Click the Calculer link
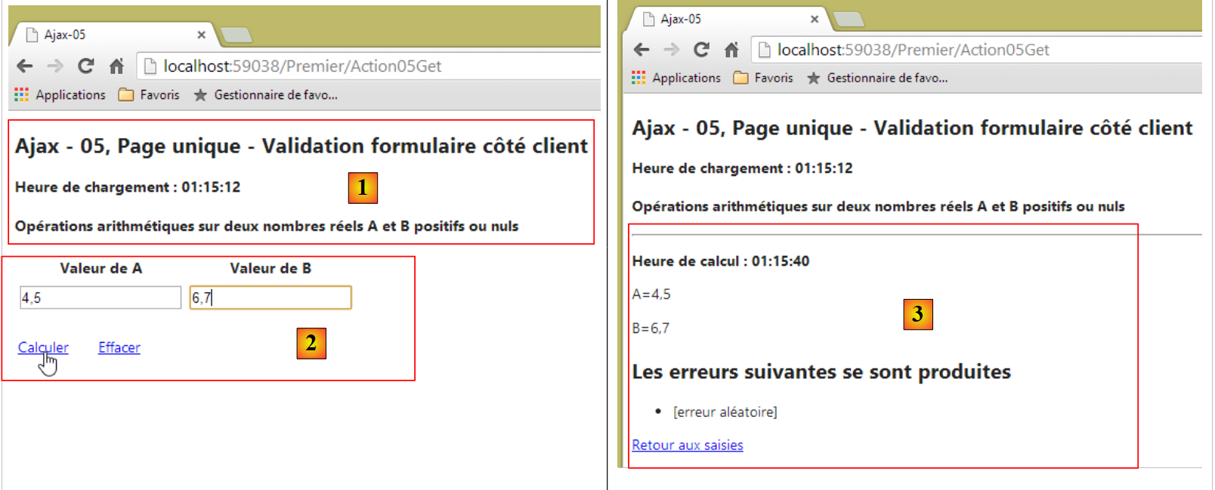 43,347
